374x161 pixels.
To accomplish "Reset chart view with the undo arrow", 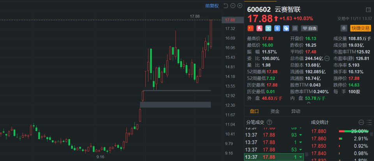I will [226, 6].
